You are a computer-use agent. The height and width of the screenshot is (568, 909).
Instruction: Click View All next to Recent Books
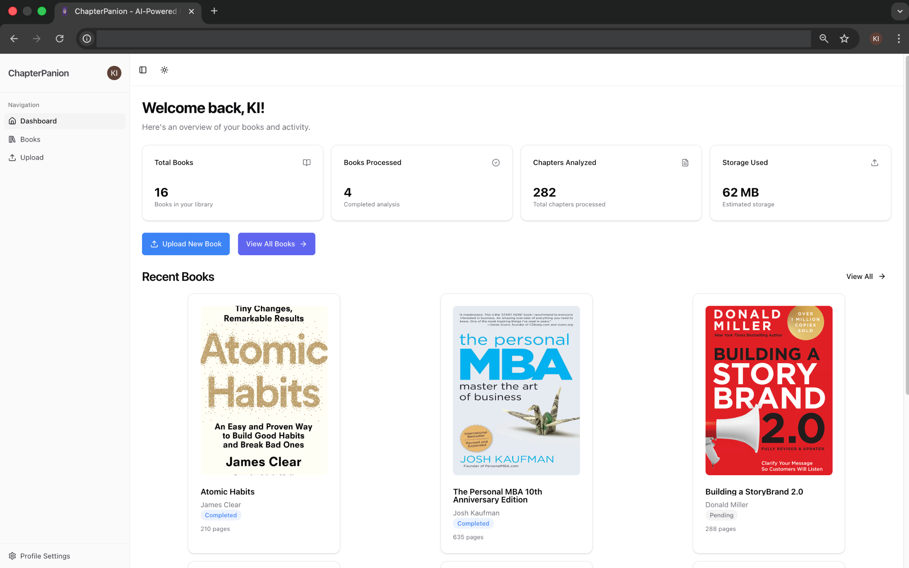tap(865, 276)
